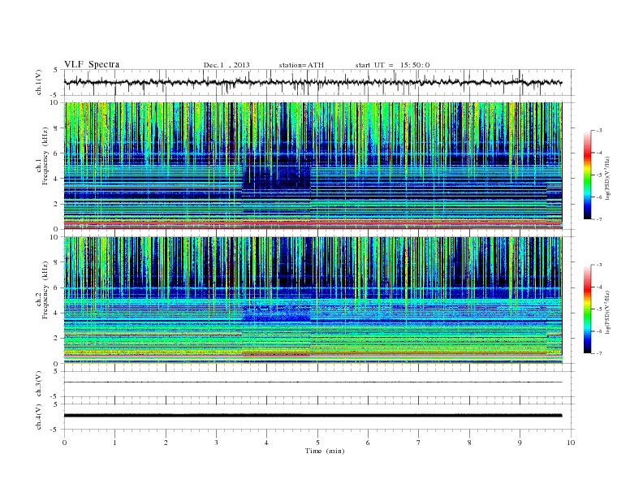Click the ch.3 flat voltage trace
Screen dimensions: 643x497
pyautogui.click(x=313, y=382)
